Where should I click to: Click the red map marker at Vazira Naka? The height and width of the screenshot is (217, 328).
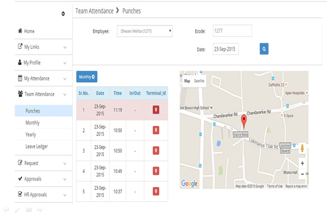click(x=243, y=122)
